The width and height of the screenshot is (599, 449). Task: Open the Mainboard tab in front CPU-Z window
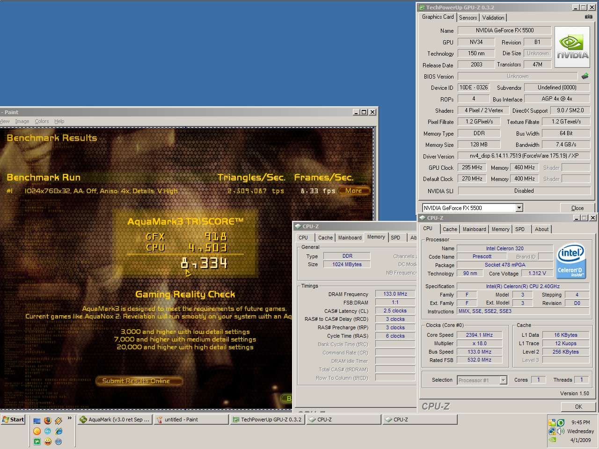pos(475,229)
